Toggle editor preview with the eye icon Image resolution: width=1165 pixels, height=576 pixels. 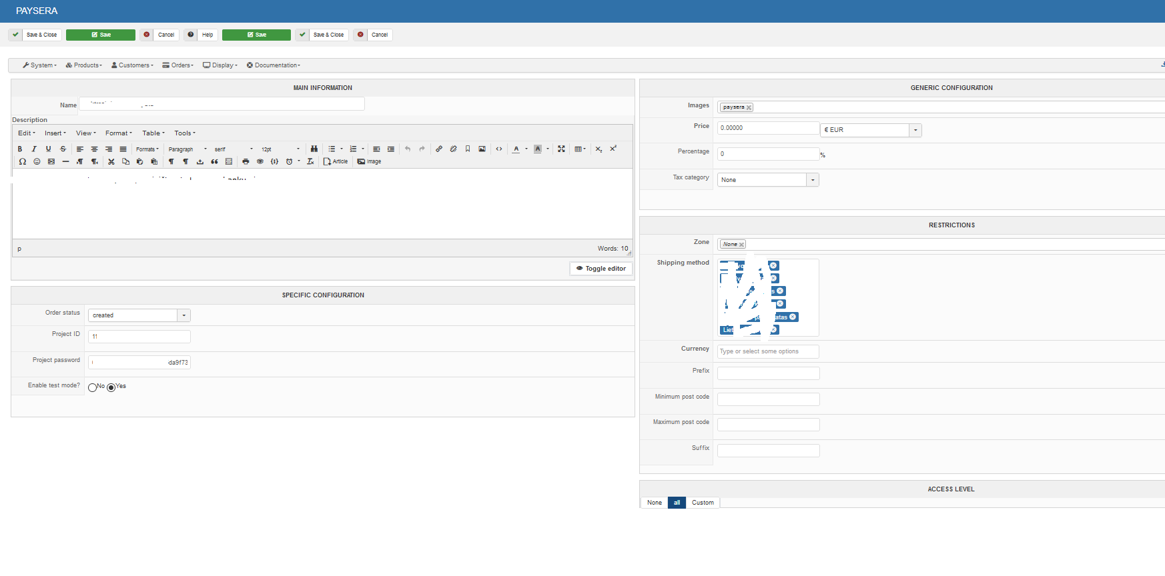[x=260, y=162]
